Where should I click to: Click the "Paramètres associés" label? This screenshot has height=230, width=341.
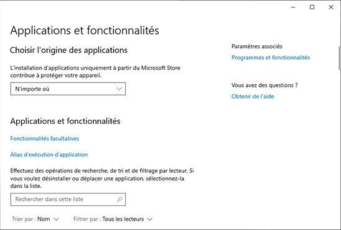[x=257, y=46]
